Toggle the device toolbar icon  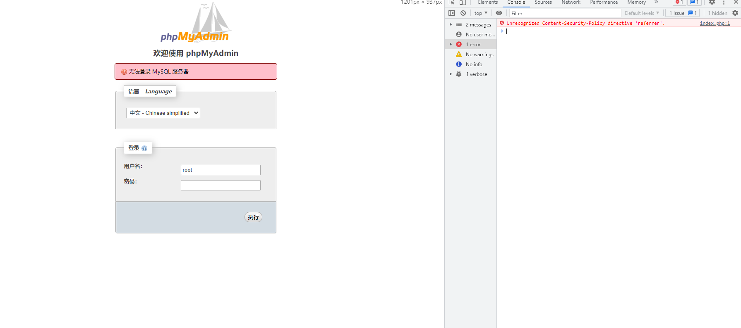(x=463, y=2)
